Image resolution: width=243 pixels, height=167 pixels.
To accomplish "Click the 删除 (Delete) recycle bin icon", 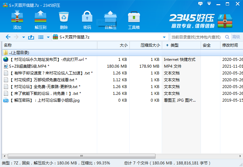I will (64, 20).
